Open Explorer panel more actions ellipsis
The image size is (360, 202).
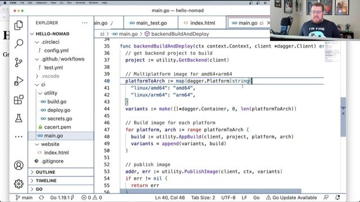[85, 23]
